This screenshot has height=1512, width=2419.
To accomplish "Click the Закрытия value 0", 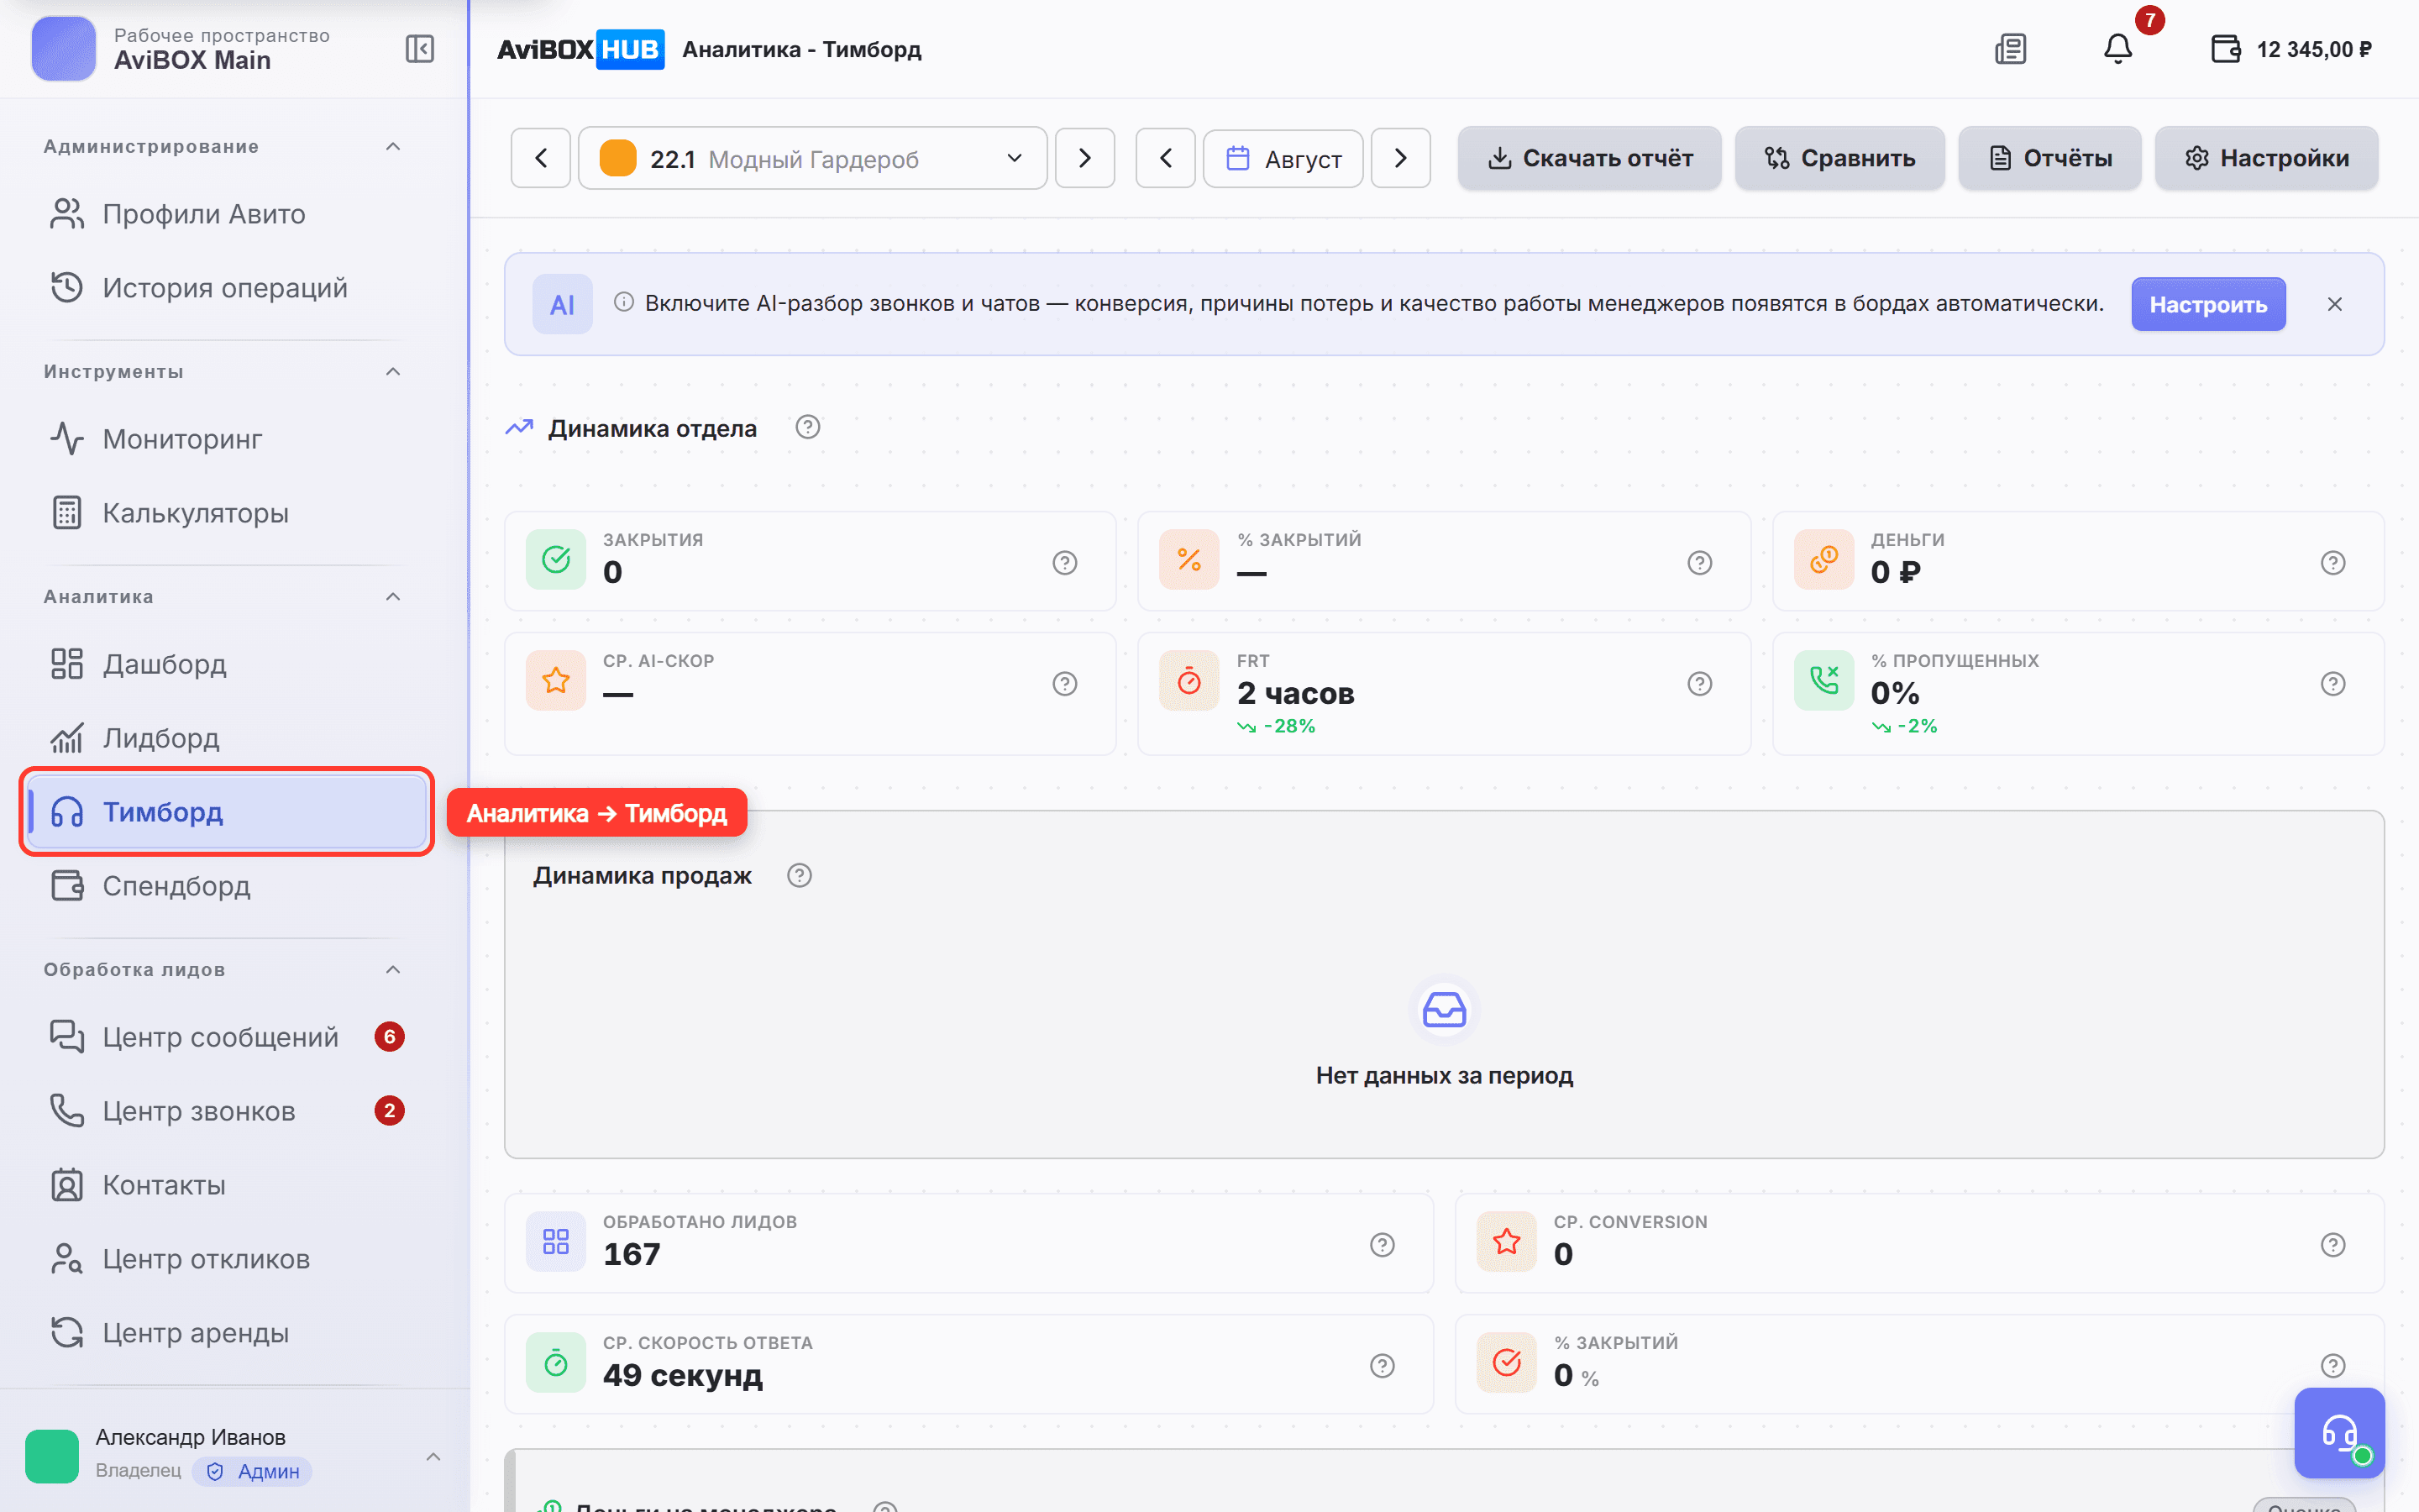I will (613, 573).
